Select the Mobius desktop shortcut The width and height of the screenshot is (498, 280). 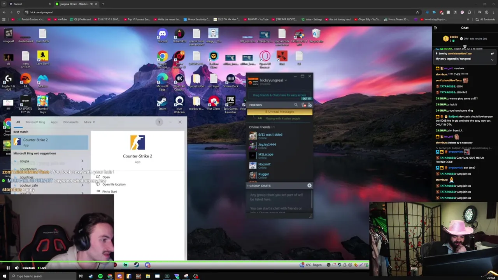point(43,81)
